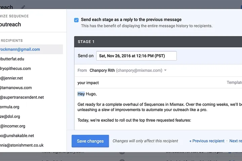Click the sender name Chanpory Rith
The width and height of the screenshot is (242, 161).
[x=102, y=70]
